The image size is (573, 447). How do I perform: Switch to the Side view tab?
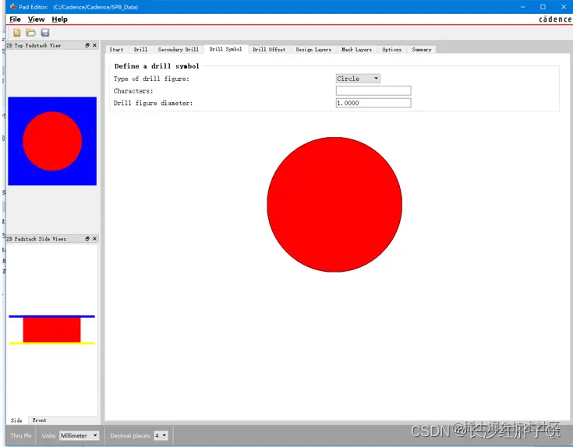pos(16,421)
